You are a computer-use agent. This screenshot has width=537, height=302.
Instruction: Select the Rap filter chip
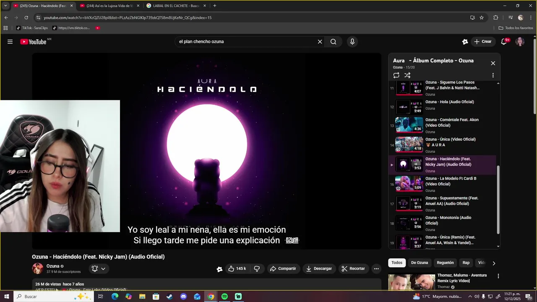tap(466, 263)
